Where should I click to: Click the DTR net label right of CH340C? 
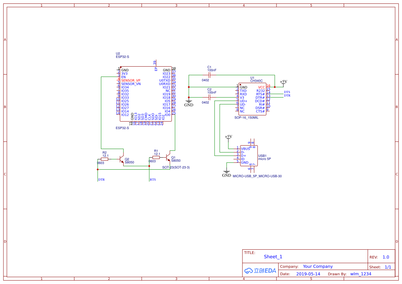[287, 95]
